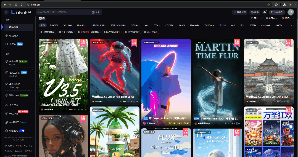Open online workflow Comfy UI card
The image size is (298, 157).
pos(19,74)
